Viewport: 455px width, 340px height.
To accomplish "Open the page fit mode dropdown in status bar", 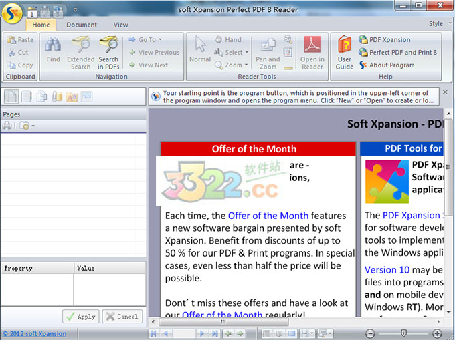I will point(307,333).
